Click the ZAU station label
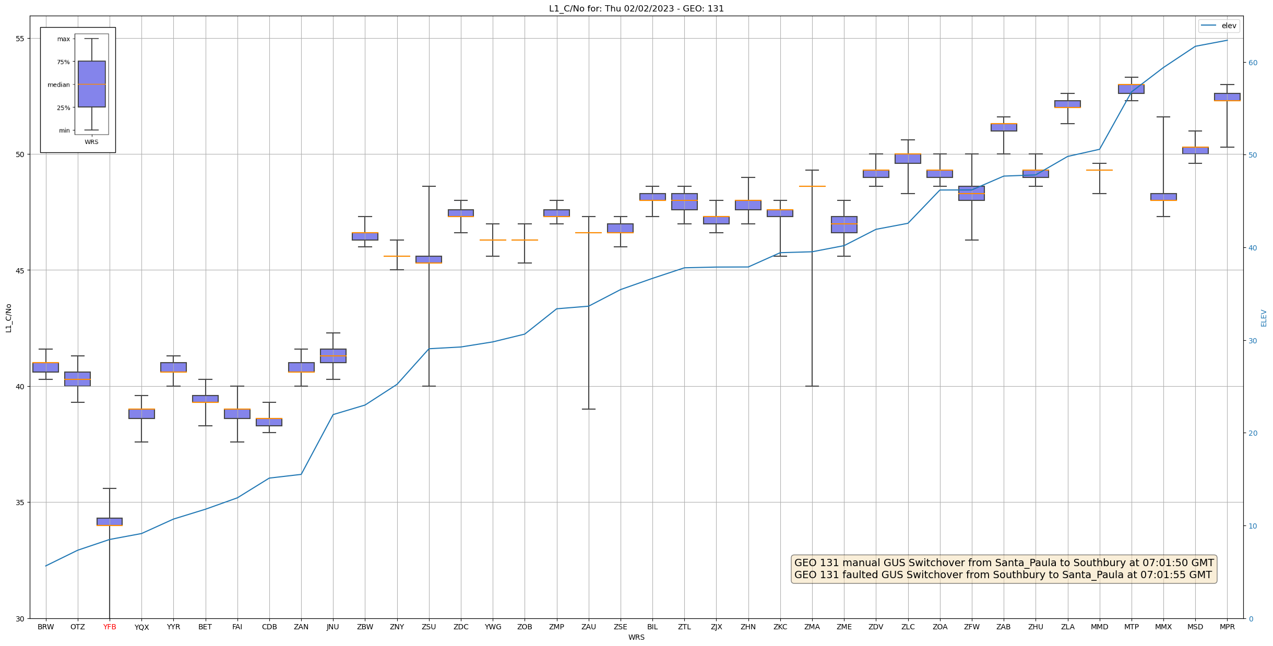 click(x=589, y=627)
